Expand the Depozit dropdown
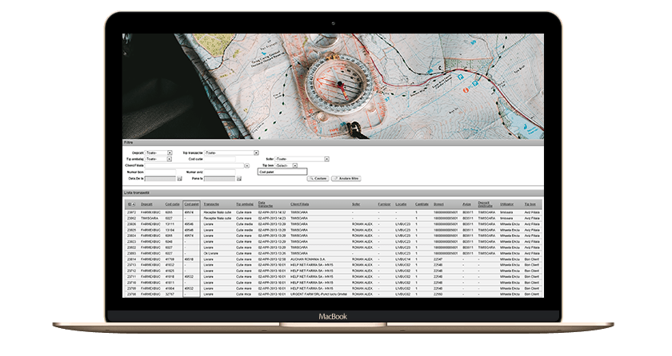This screenshot has width=672, height=356. click(x=169, y=152)
